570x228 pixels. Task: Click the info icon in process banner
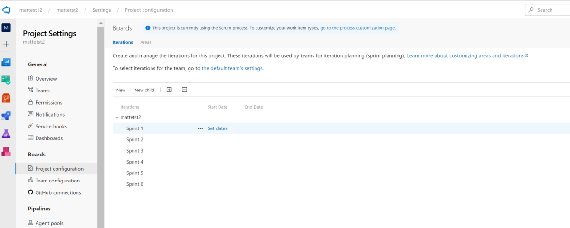[x=148, y=28]
